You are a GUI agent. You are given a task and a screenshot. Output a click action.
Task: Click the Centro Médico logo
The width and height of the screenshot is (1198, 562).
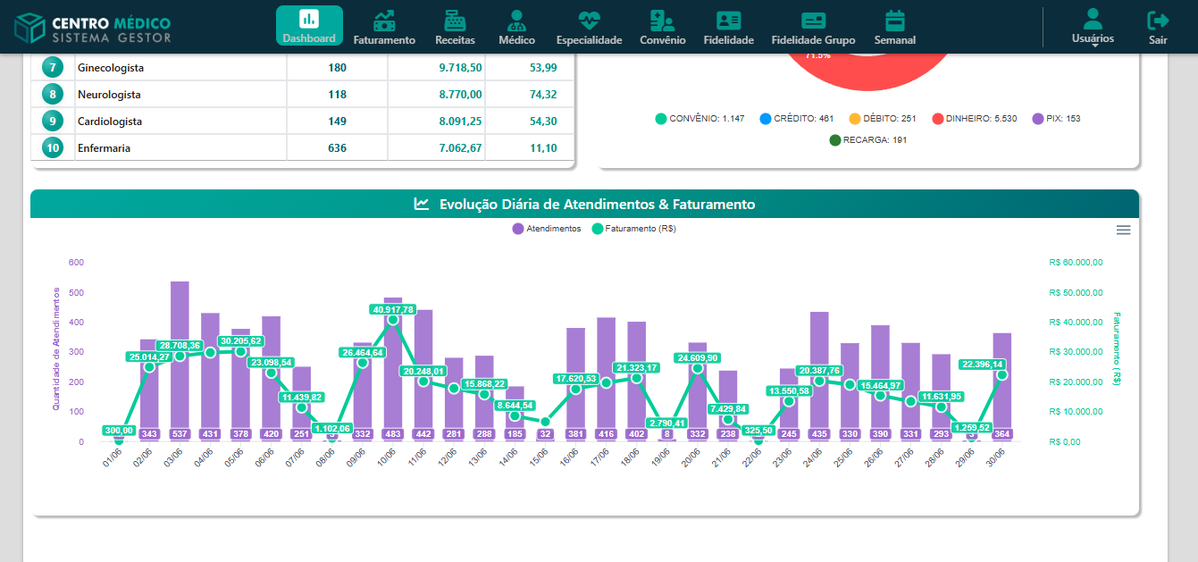pos(93,27)
